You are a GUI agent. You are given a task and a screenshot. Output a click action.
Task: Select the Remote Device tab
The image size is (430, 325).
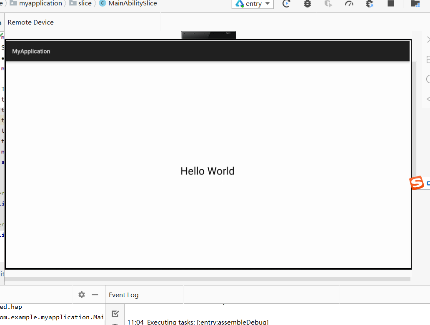pyautogui.click(x=31, y=22)
